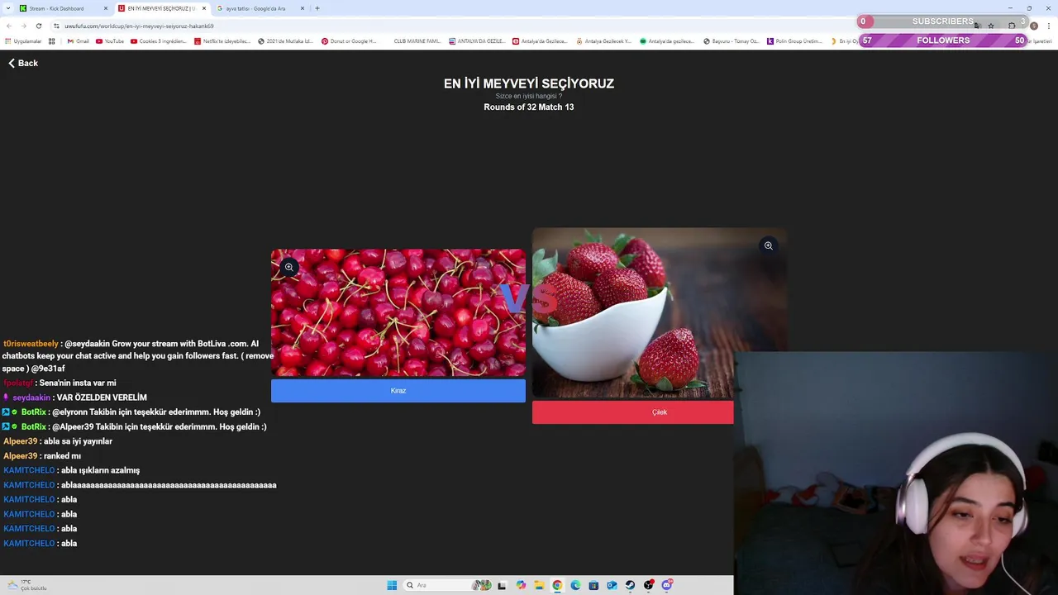Open the Uygulamalar apps shortcut
1058x595 pixels.
pyautogui.click(x=23, y=40)
